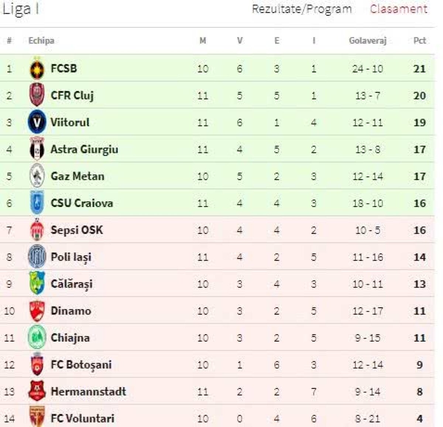Select the FC Voluntari badge

(37, 418)
